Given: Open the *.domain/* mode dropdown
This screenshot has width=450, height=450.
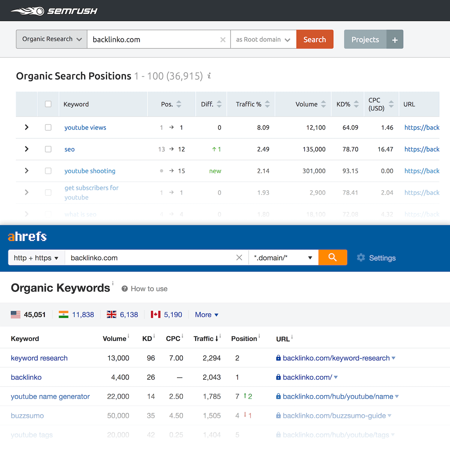Looking at the screenshot, I should coord(283,258).
